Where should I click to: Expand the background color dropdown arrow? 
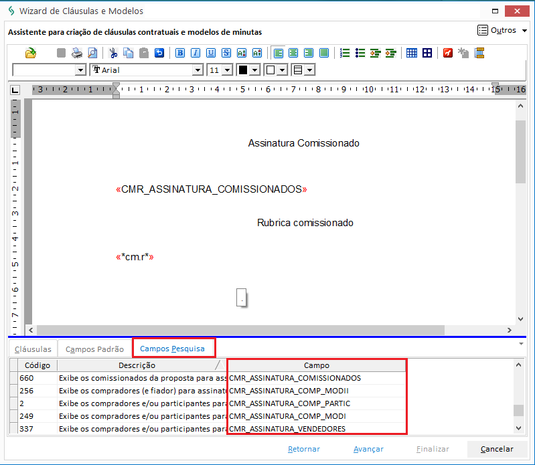(x=282, y=70)
